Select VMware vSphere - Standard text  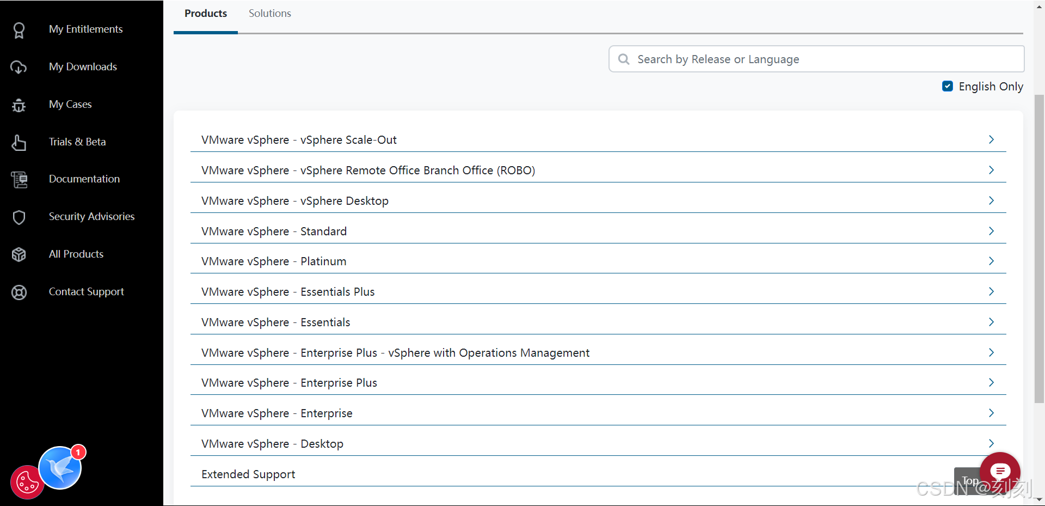tap(274, 231)
